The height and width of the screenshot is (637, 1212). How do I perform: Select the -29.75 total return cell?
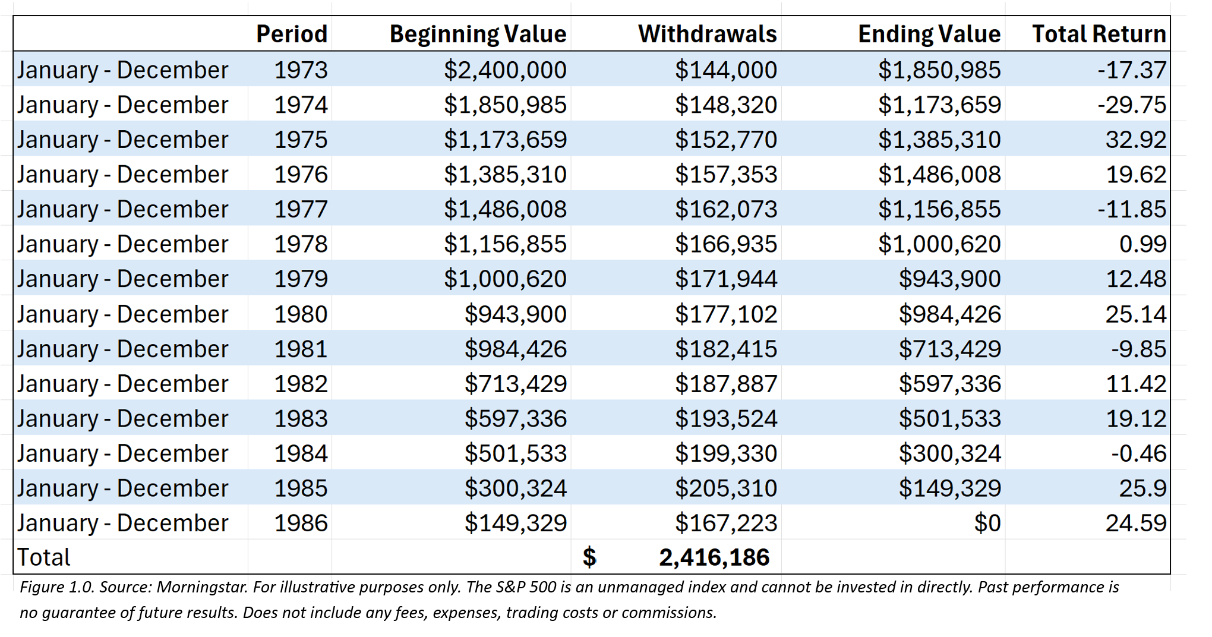pyautogui.click(x=1131, y=105)
